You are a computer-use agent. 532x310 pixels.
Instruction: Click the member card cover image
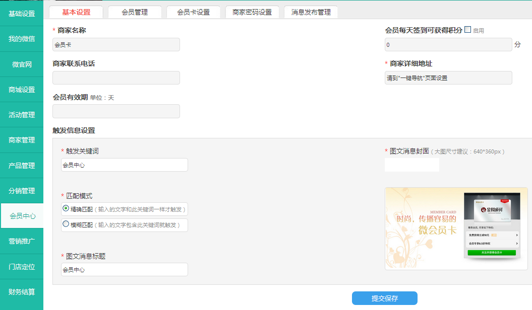click(x=456, y=228)
